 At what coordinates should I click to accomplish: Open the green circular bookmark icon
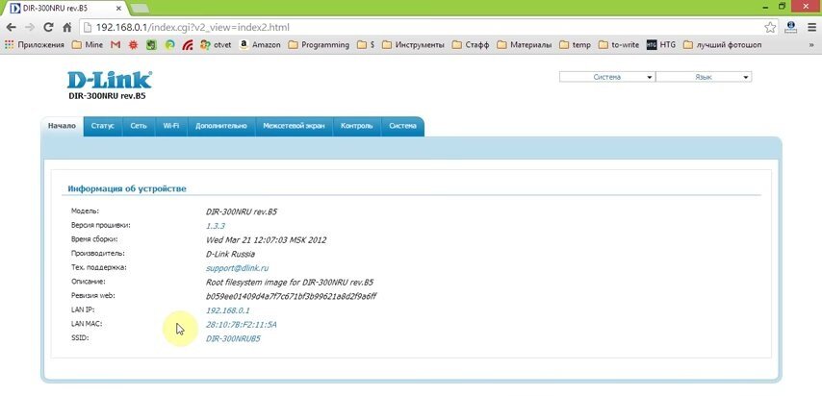click(x=169, y=45)
